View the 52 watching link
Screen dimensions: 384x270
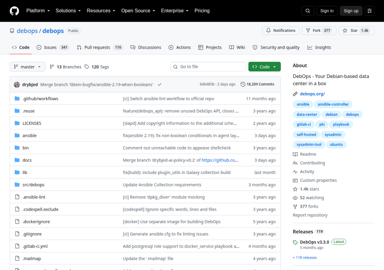(308, 198)
